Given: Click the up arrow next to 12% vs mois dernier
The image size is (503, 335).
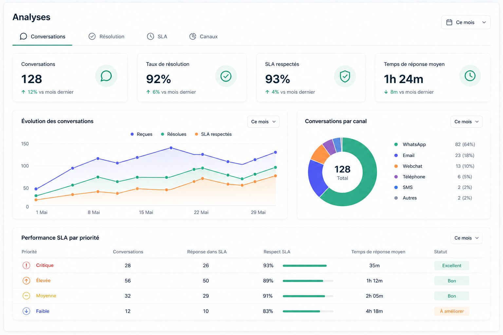Looking at the screenshot, I should tap(23, 92).
